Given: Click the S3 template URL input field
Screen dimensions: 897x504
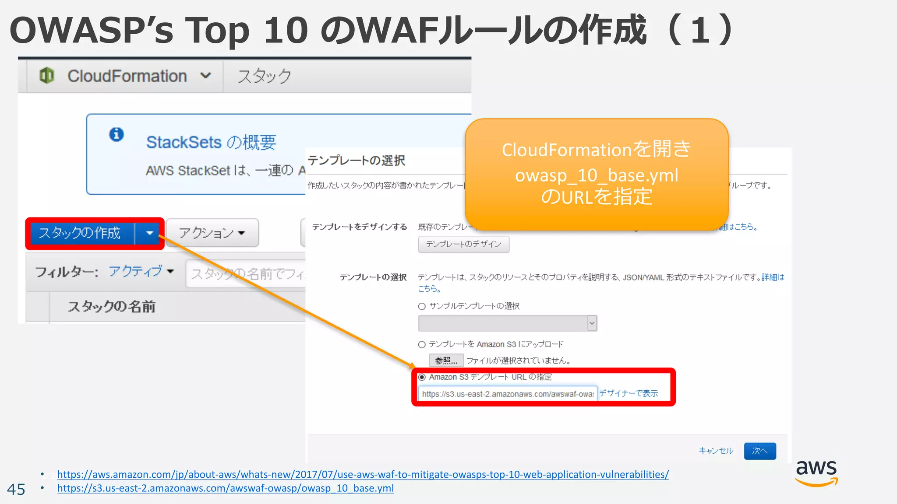Looking at the screenshot, I should click(x=508, y=394).
